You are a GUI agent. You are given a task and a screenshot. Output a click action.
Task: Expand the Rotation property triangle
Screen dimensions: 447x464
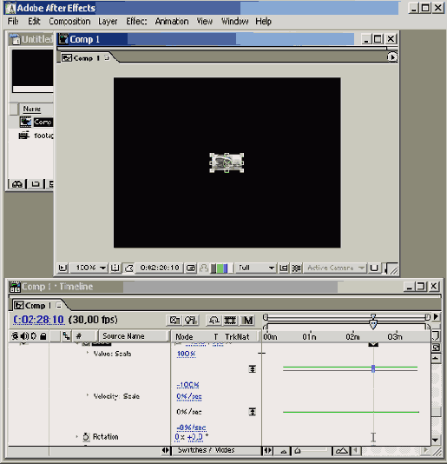click(77, 436)
